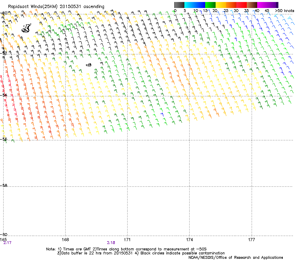Click the purple '2:17' time marker
The image size is (296, 260).
point(7,243)
